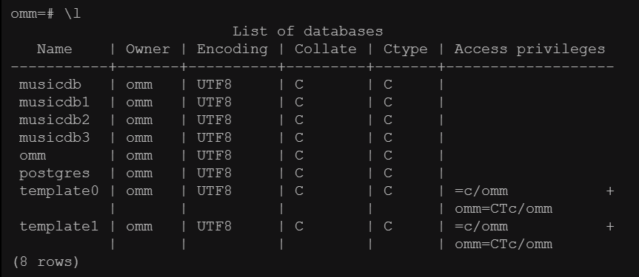Click the template0 database name

coord(58,191)
